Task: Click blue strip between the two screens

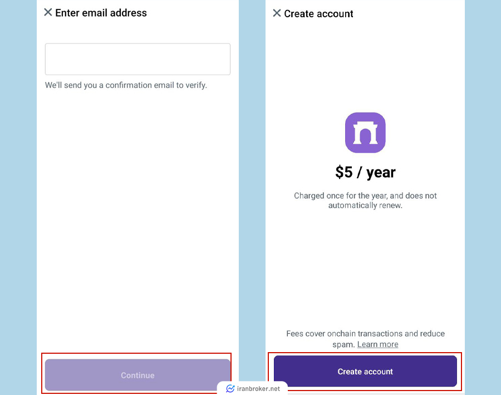Action: pos(252,192)
